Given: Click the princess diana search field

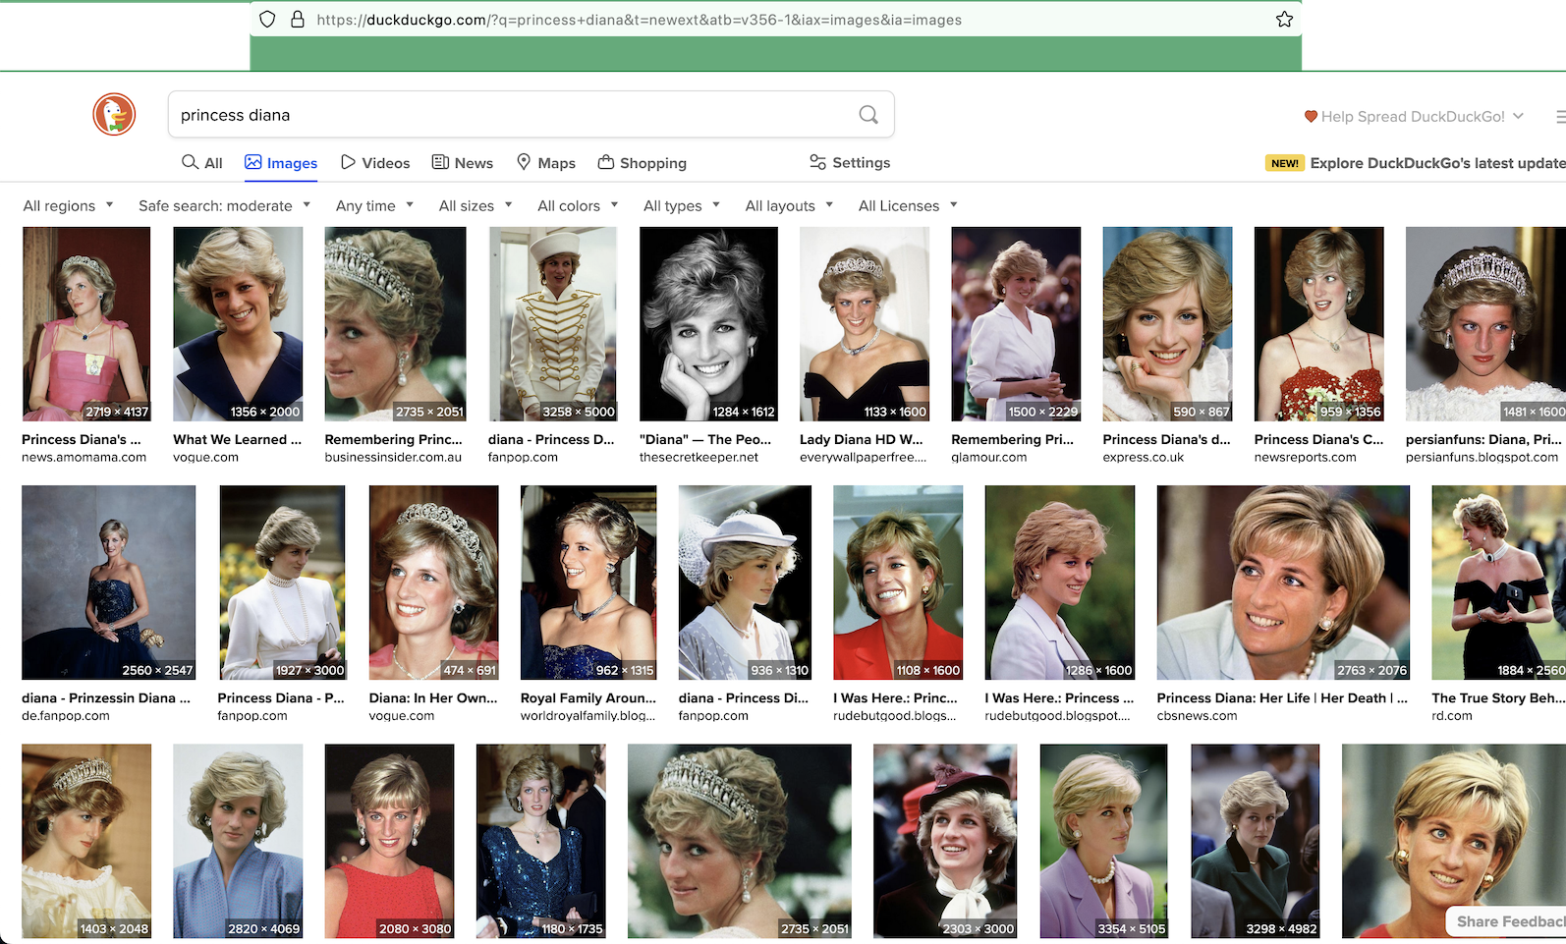Looking at the screenshot, I should pyautogui.click(x=511, y=115).
